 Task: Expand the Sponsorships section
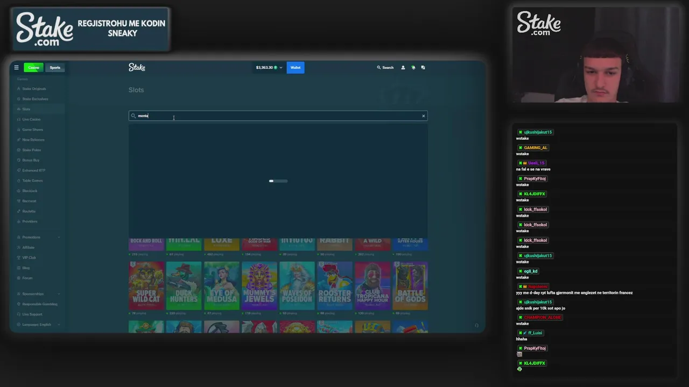38,294
